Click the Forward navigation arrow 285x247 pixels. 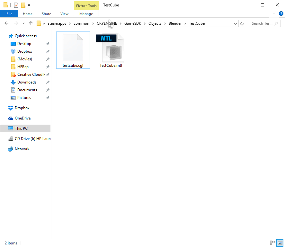click(x=16, y=23)
